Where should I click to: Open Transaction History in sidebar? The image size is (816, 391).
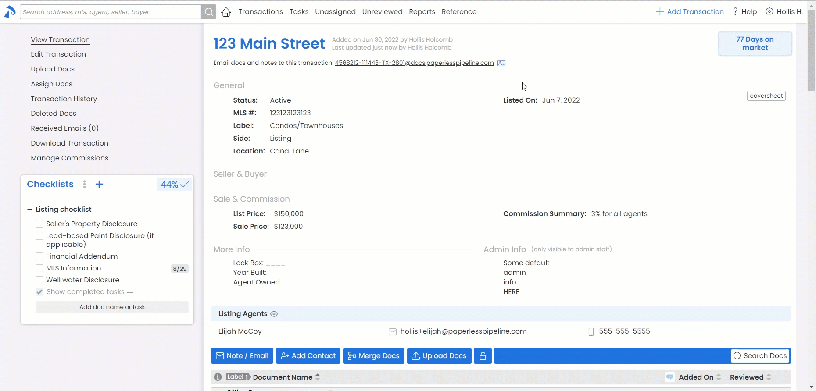point(64,99)
